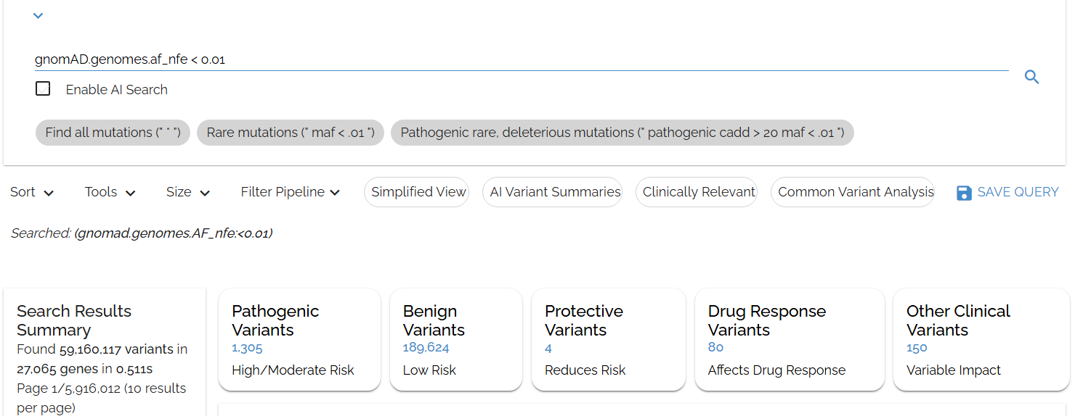Open the Pathogenic Variants card

[x=299, y=339]
